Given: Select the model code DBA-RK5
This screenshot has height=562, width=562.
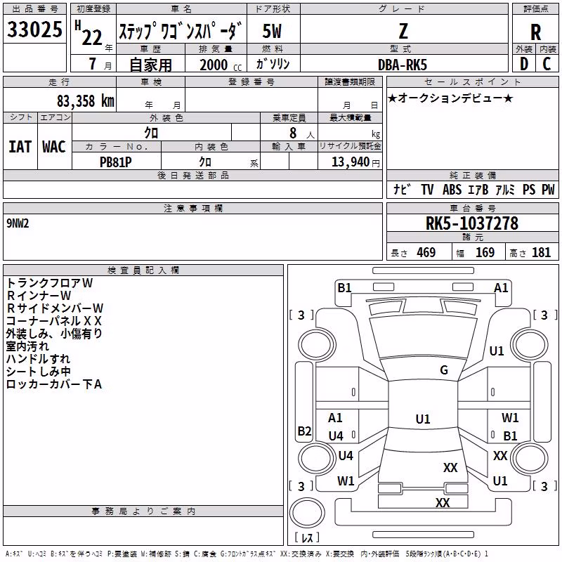Looking at the screenshot, I should point(403,65).
